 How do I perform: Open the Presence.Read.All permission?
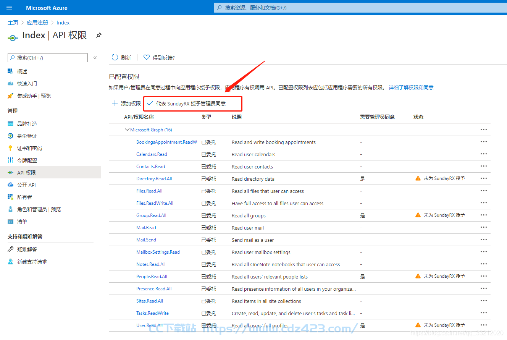[x=154, y=289]
